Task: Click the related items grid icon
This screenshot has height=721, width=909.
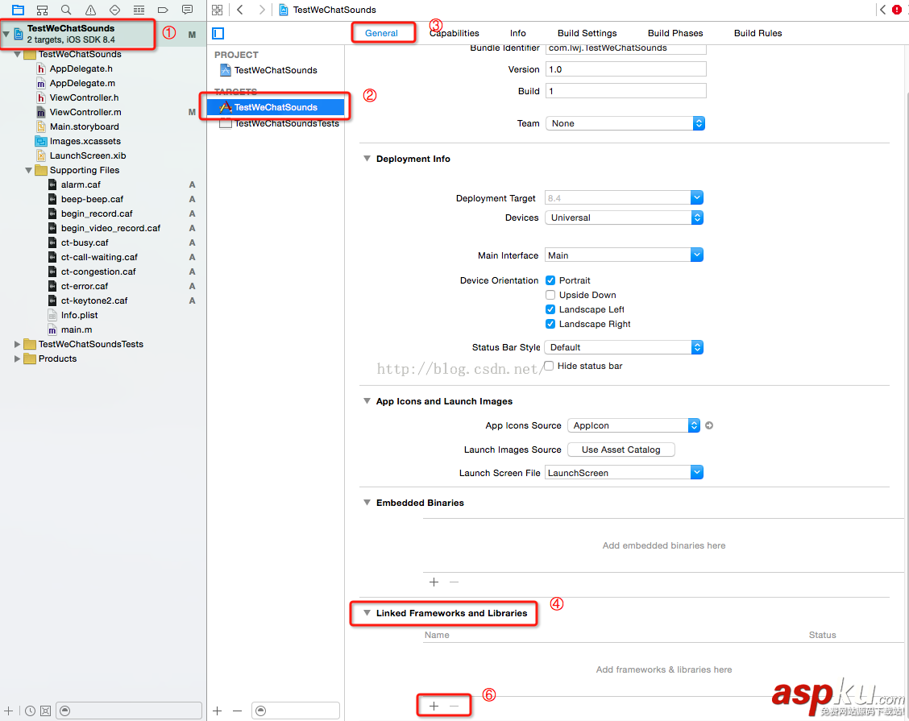Action: coord(218,10)
